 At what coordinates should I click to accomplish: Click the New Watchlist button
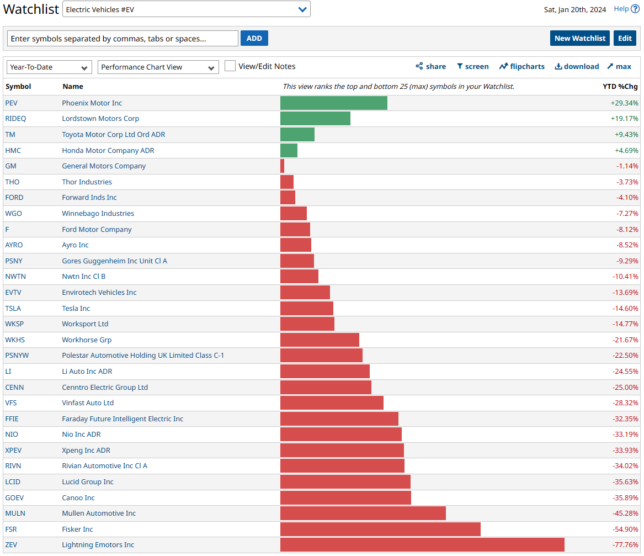579,38
